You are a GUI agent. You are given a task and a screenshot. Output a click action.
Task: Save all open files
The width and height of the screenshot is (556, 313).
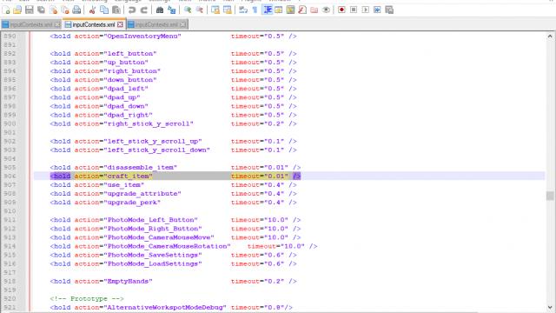pos(41,10)
